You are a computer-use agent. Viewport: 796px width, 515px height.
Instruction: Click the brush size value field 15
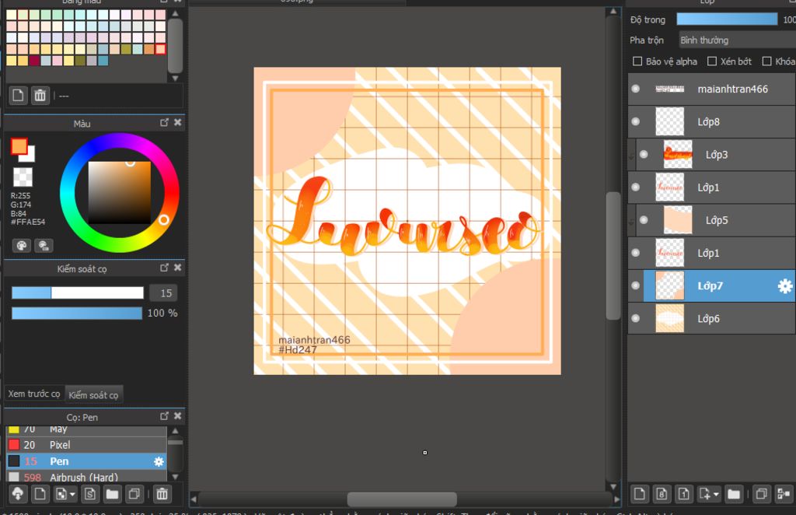(163, 293)
